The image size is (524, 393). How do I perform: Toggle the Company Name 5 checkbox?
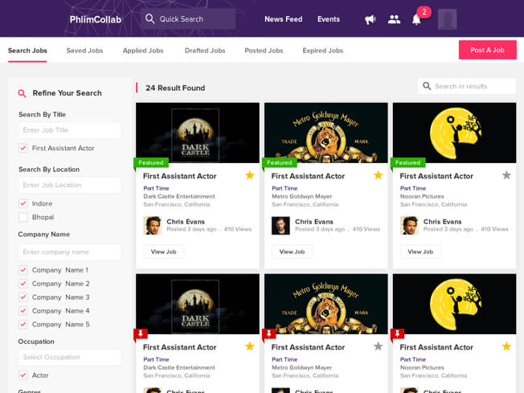23,324
